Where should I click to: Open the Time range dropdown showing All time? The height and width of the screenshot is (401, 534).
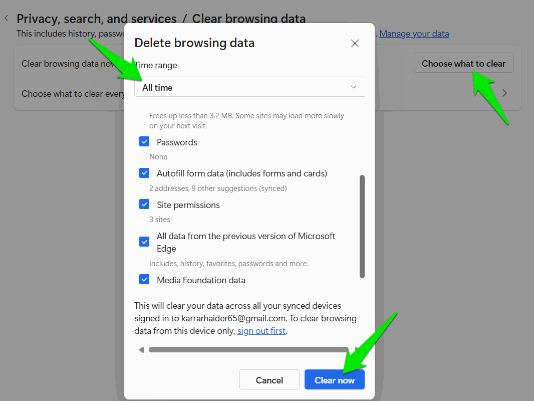[249, 87]
